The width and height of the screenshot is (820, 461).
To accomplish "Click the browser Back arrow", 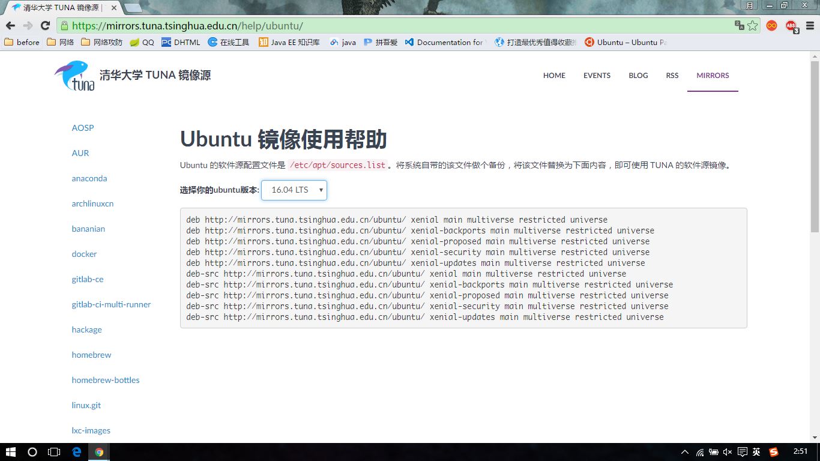I will (10, 26).
